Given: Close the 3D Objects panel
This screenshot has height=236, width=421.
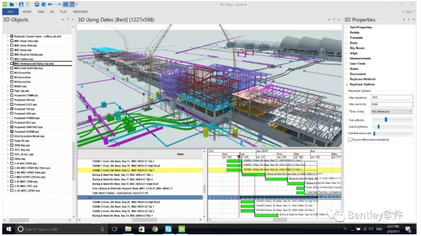Looking at the screenshot, I should [73, 19].
